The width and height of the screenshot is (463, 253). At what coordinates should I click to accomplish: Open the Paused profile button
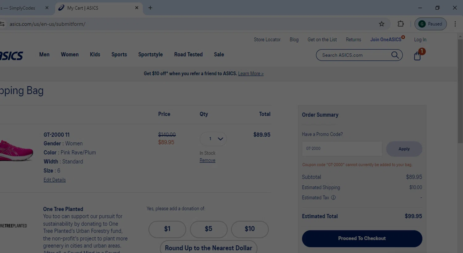(431, 24)
